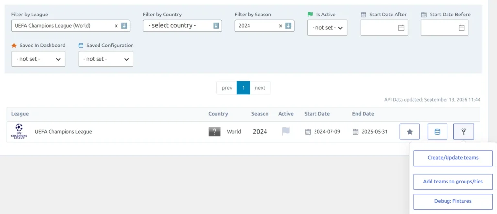The width and height of the screenshot is (497, 214).
Task: Click the World country text in row
Action: pos(234,132)
